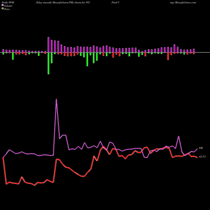Click the '(3day smooth) MunafaSutra(TM) charts' heading
This screenshot has height=210, width=210.
coord(59,3)
